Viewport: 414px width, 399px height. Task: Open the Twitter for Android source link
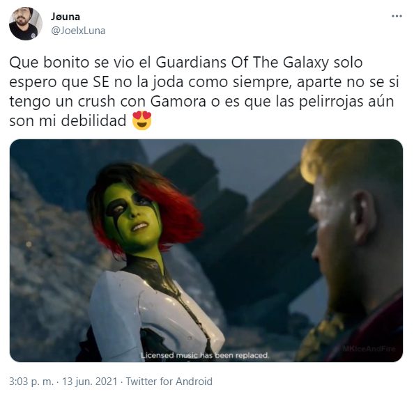tap(169, 382)
